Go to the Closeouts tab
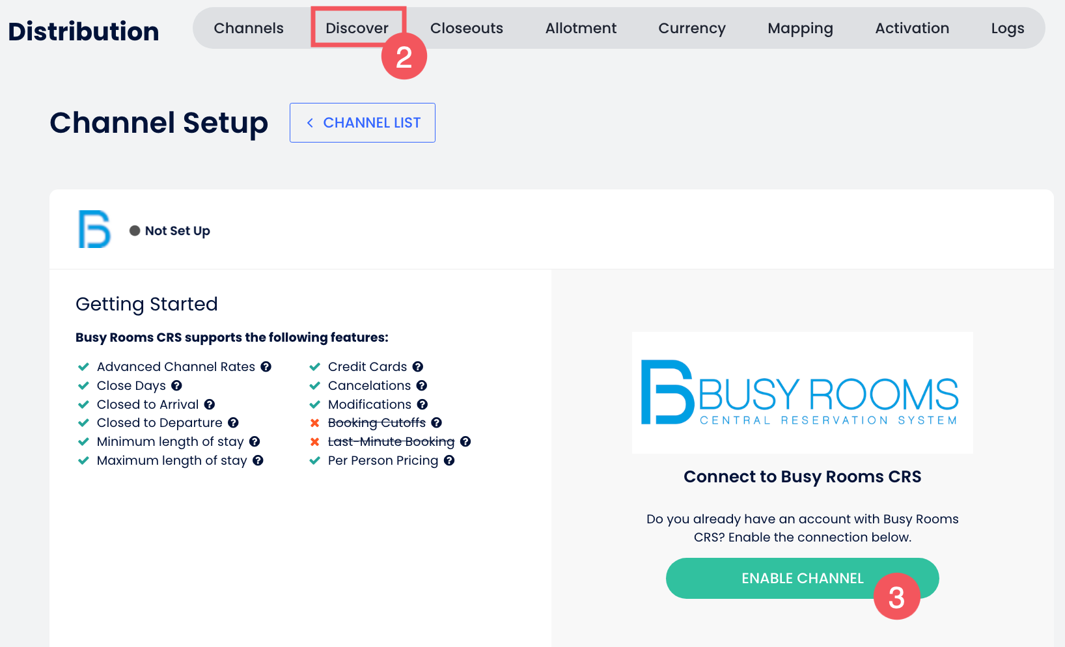 point(467,28)
